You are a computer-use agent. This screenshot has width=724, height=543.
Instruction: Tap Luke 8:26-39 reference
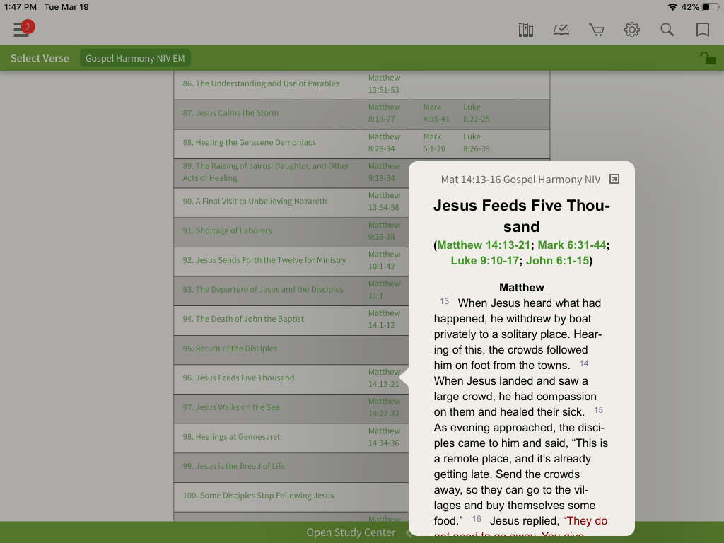(x=477, y=143)
